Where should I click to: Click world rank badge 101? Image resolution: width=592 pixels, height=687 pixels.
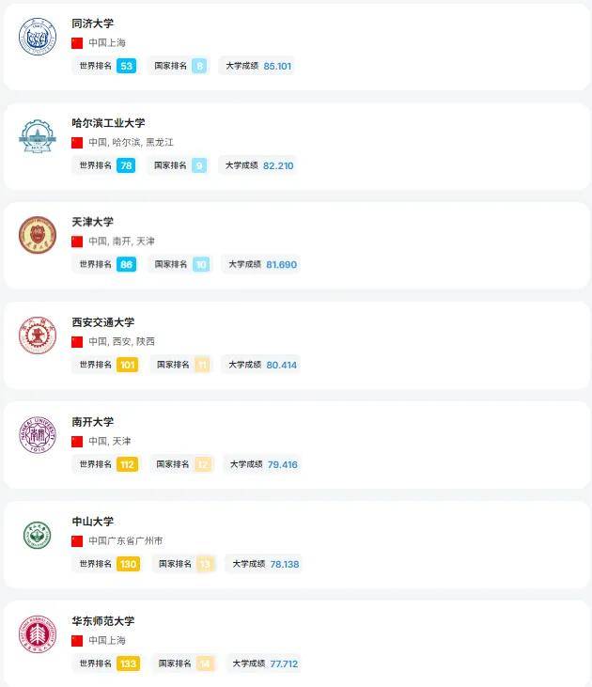[x=127, y=365]
